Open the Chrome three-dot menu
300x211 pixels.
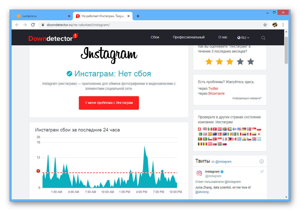pos(283,25)
